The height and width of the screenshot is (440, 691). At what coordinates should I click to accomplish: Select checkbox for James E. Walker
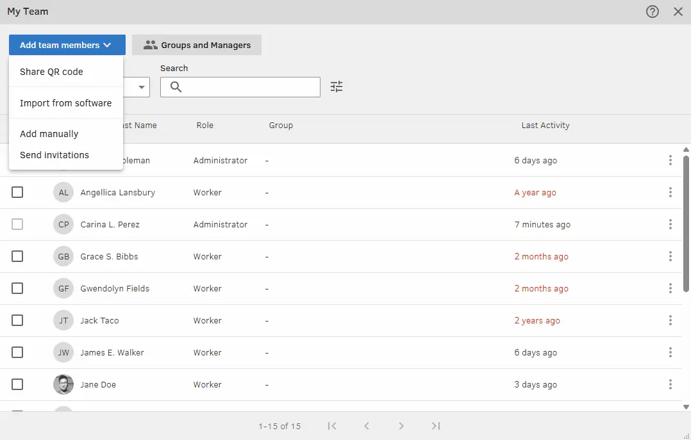[x=17, y=352]
